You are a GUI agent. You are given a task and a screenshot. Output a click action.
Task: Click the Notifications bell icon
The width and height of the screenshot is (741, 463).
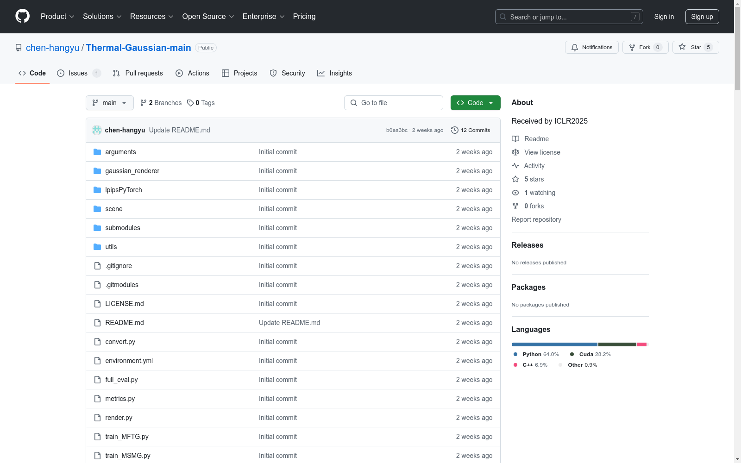pyautogui.click(x=575, y=47)
